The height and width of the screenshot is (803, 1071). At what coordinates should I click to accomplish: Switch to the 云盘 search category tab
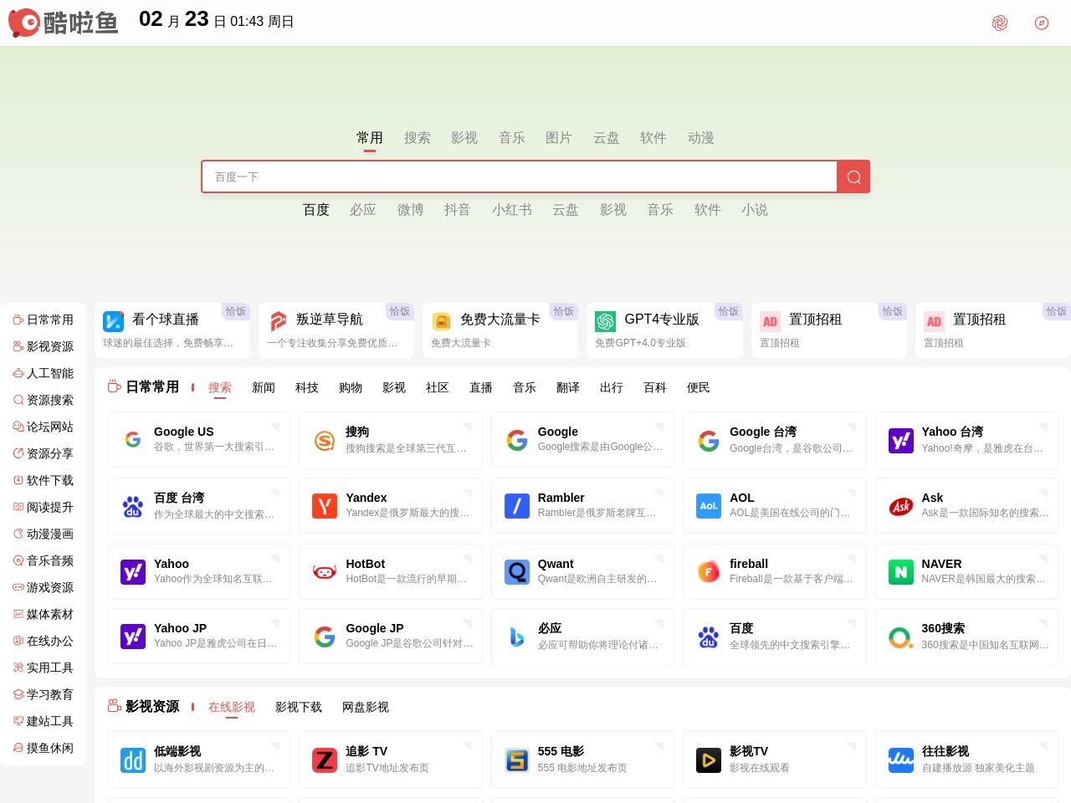pyautogui.click(x=607, y=138)
